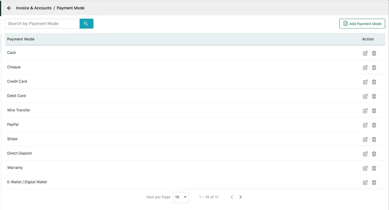Click the back arrow icon
This screenshot has height=210, width=389.
pos(9,8)
